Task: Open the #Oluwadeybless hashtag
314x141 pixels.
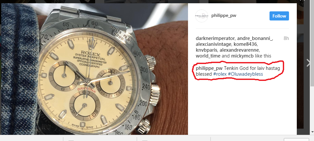Action: pyautogui.click(x=245, y=74)
